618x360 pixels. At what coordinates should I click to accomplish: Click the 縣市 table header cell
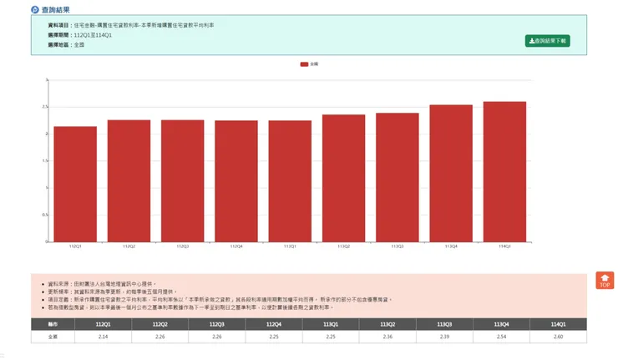pos(53,324)
